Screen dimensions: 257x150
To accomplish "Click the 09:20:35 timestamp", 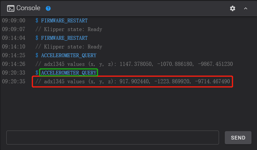I will [14, 82].
